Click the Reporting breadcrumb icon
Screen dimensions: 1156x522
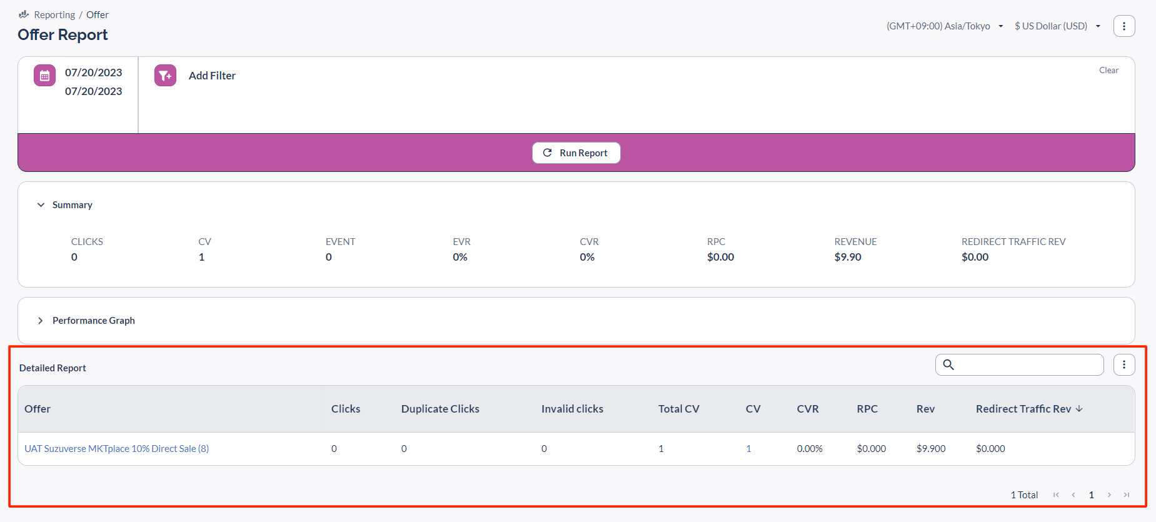point(24,14)
